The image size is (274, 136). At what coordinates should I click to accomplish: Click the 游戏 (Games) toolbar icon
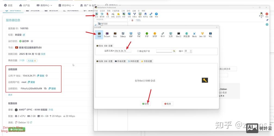point(113,15)
